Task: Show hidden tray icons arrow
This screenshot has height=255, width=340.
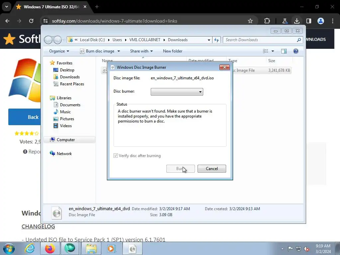Action: coord(282,249)
